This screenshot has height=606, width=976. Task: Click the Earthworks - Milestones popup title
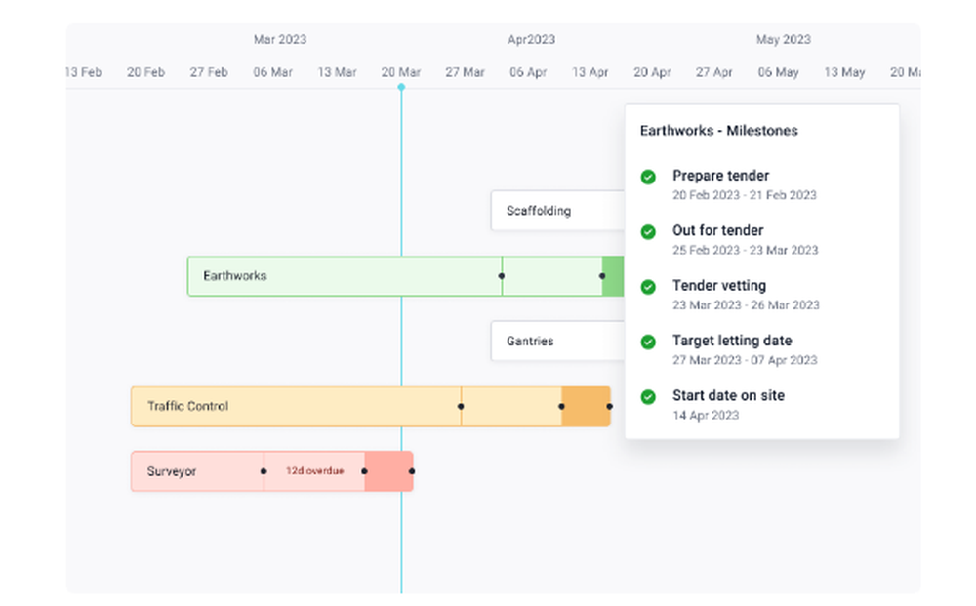[x=719, y=130]
